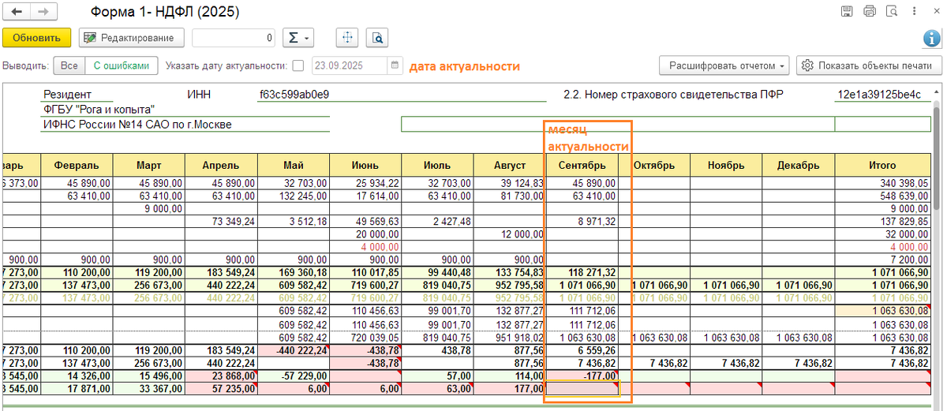Click the 73 349,24 cell in Апрель
947x411 pixels.
[221, 221]
